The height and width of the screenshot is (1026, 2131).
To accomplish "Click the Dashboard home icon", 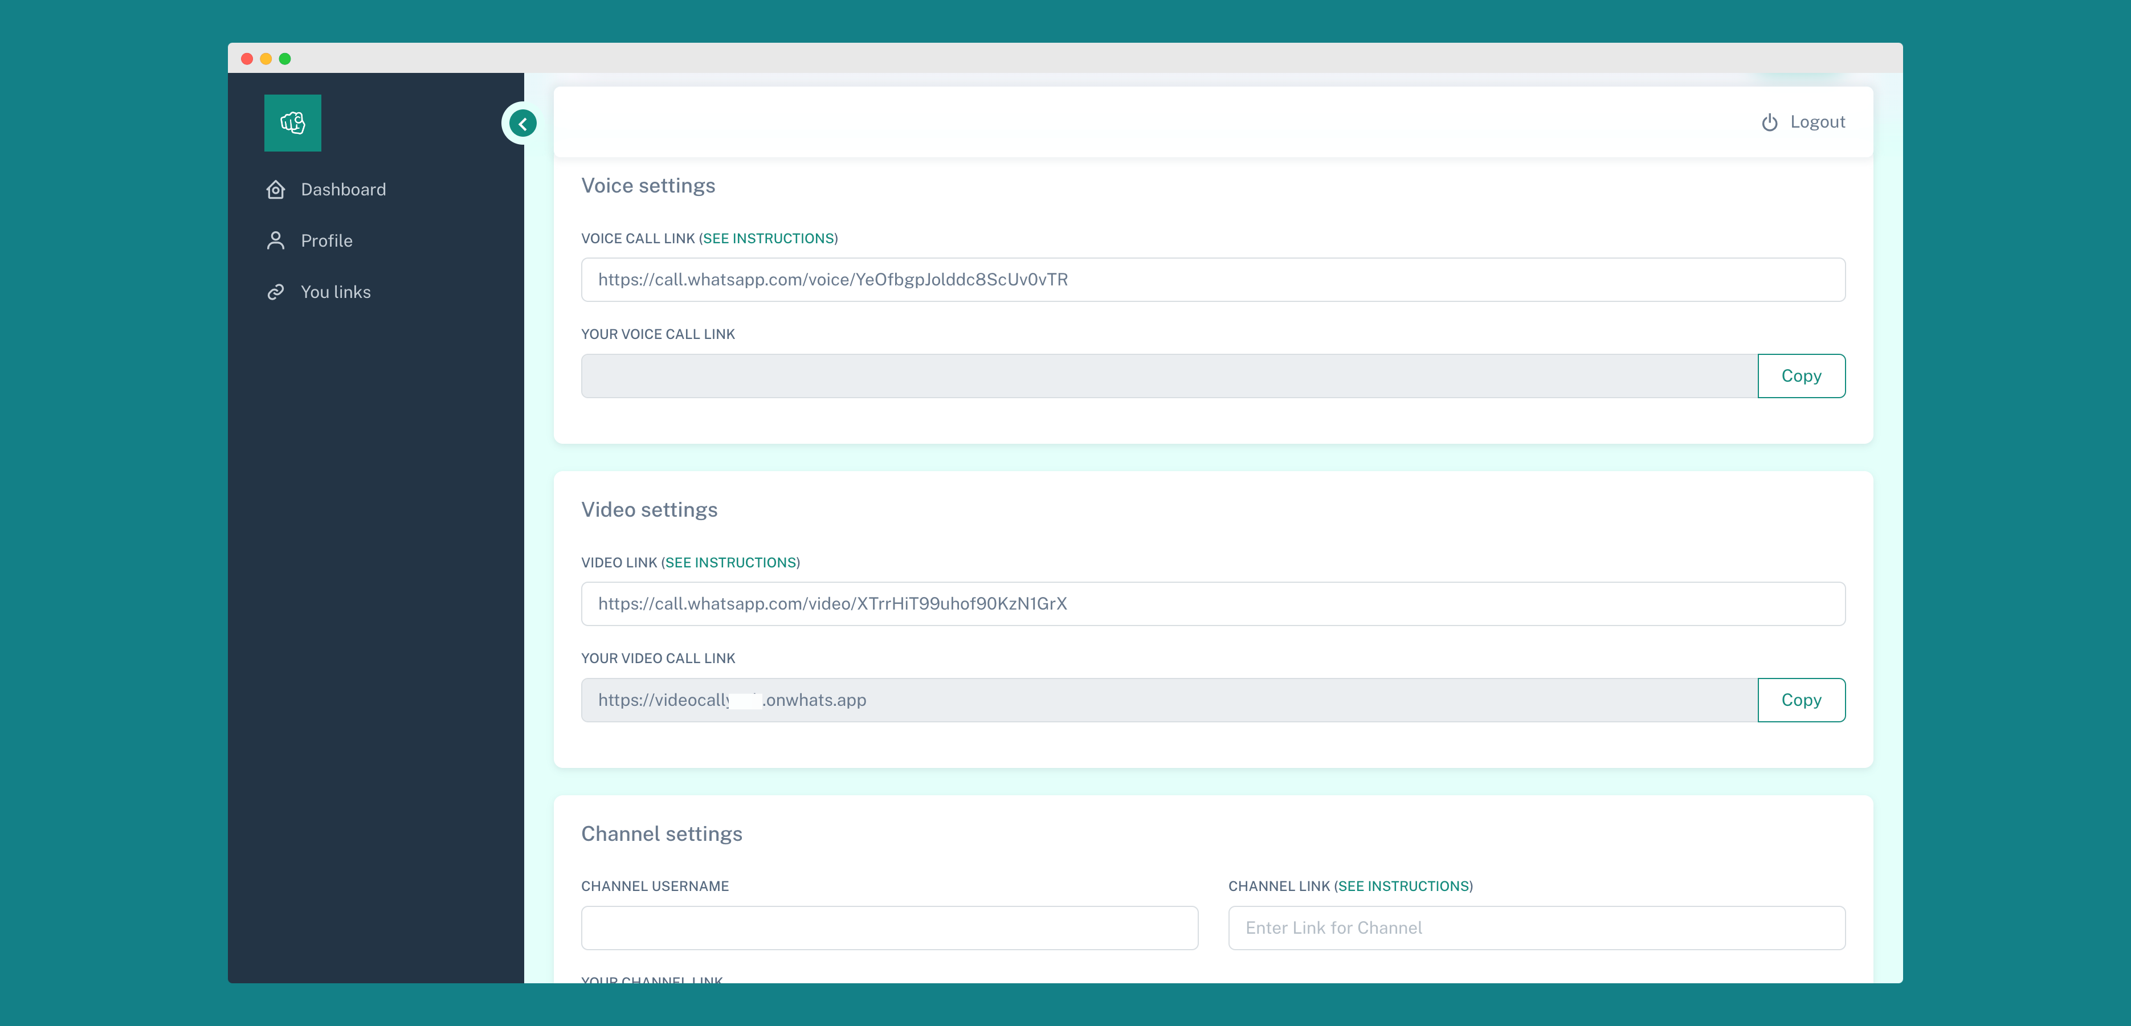I will [x=275, y=190].
